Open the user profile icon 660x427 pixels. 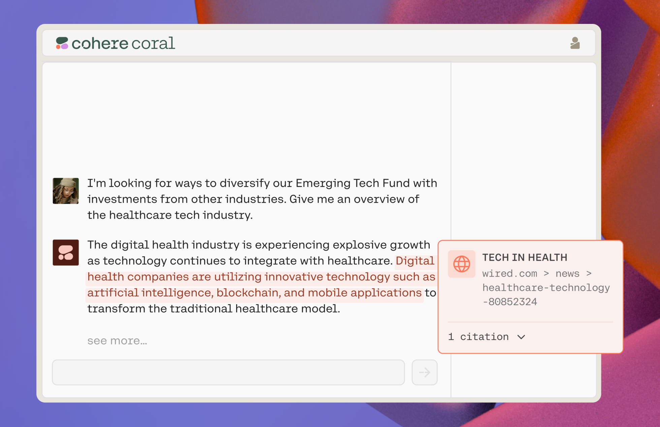575,43
